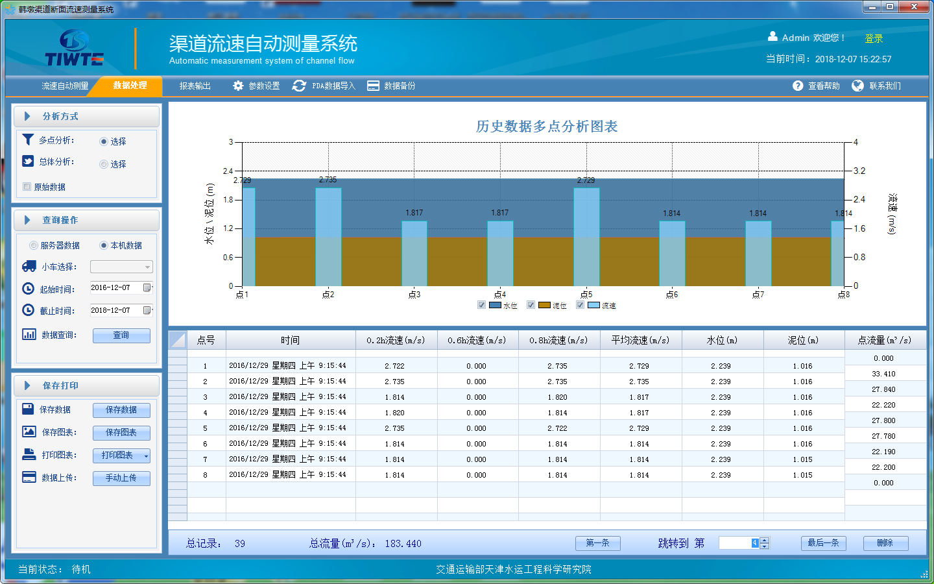Choose 本机数据 radio option

pyautogui.click(x=104, y=245)
